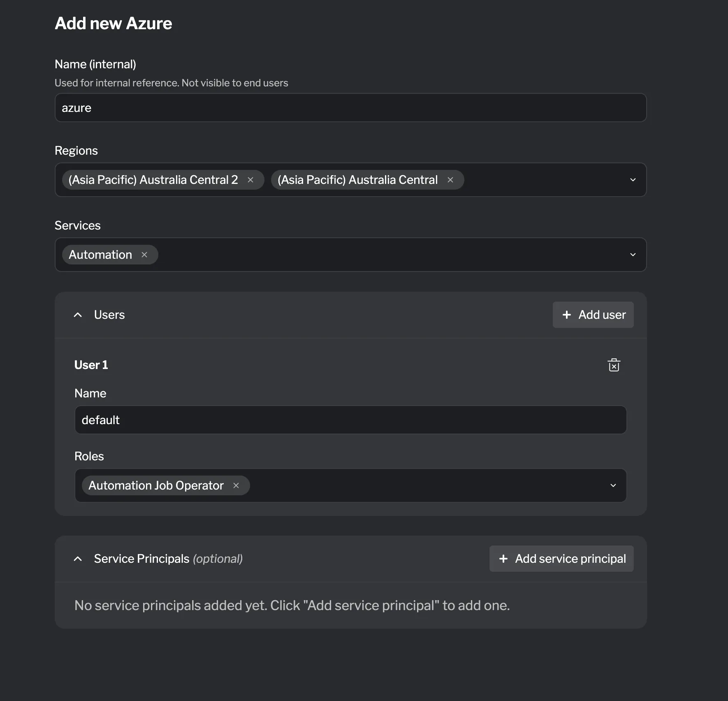This screenshot has width=728, height=701.
Task: Remove the Australia Central 2 region chip
Action: [x=251, y=180]
